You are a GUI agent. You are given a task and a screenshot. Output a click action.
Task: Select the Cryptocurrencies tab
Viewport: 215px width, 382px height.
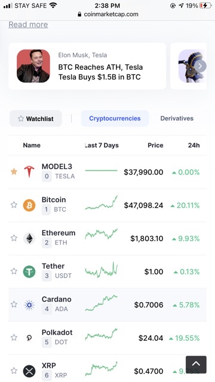tap(115, 118)
